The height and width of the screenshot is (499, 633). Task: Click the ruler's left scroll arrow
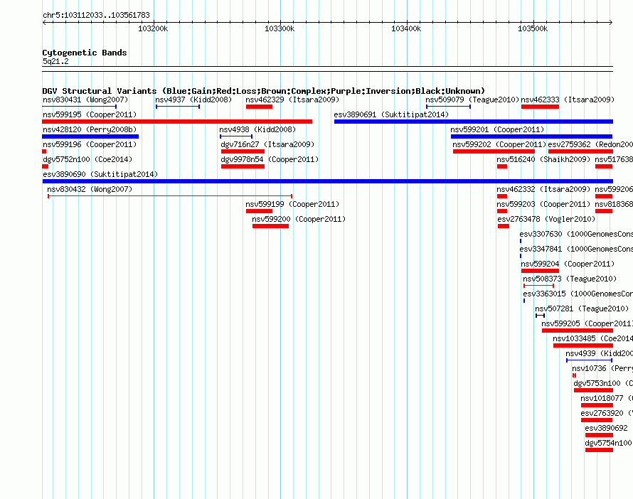pos(44,23)
